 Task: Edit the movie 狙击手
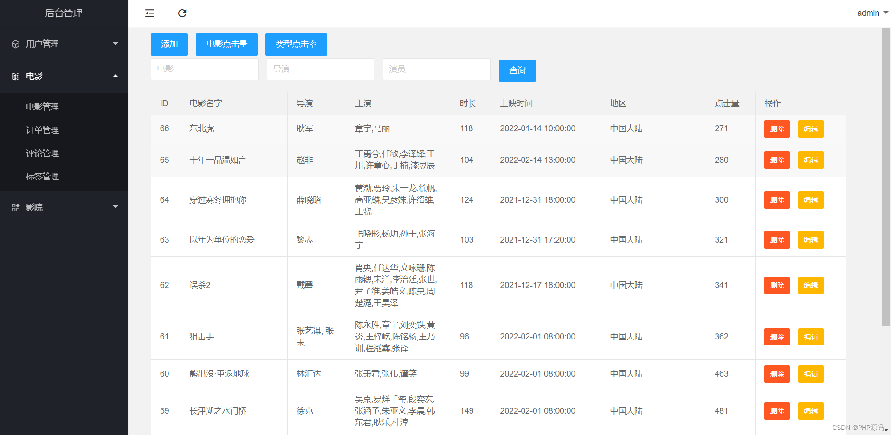pyautogui.click(x=811, y=337)
